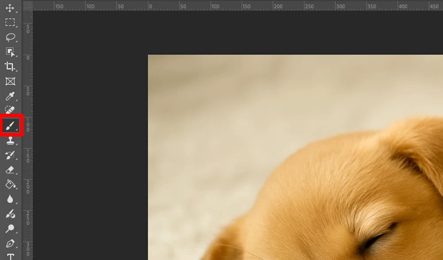Select the Pen tool
Viewport: 443px width, 260px height.
(10, 243)
